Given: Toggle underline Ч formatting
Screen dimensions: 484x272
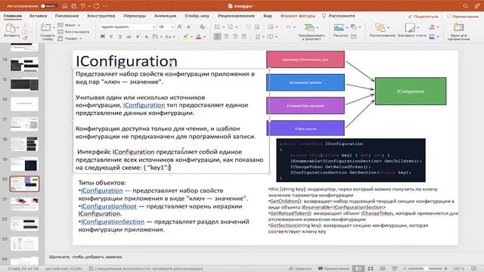Looking at the screenshot, I should [x=119, y=37].
